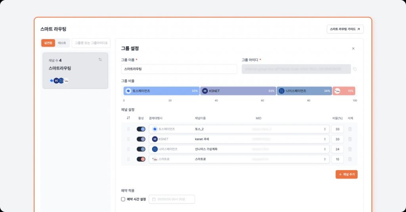The width and height of the screenshot is (406, 212).
Task: Delete the 토스_2 channel row via trash icon
Action: (x=350, y=129)
